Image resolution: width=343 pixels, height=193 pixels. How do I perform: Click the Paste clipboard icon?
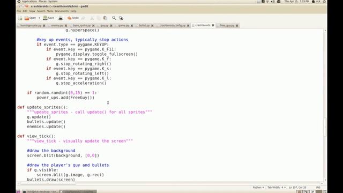point(105,18)
